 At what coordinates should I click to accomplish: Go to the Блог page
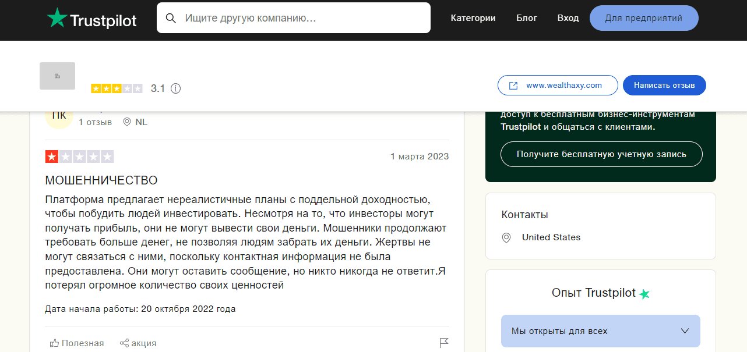click(x=527, y=18)
